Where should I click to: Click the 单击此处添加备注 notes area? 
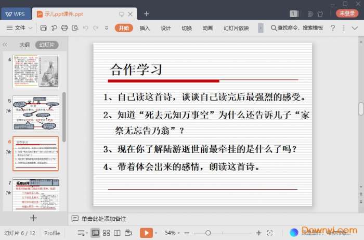[104, 219]
